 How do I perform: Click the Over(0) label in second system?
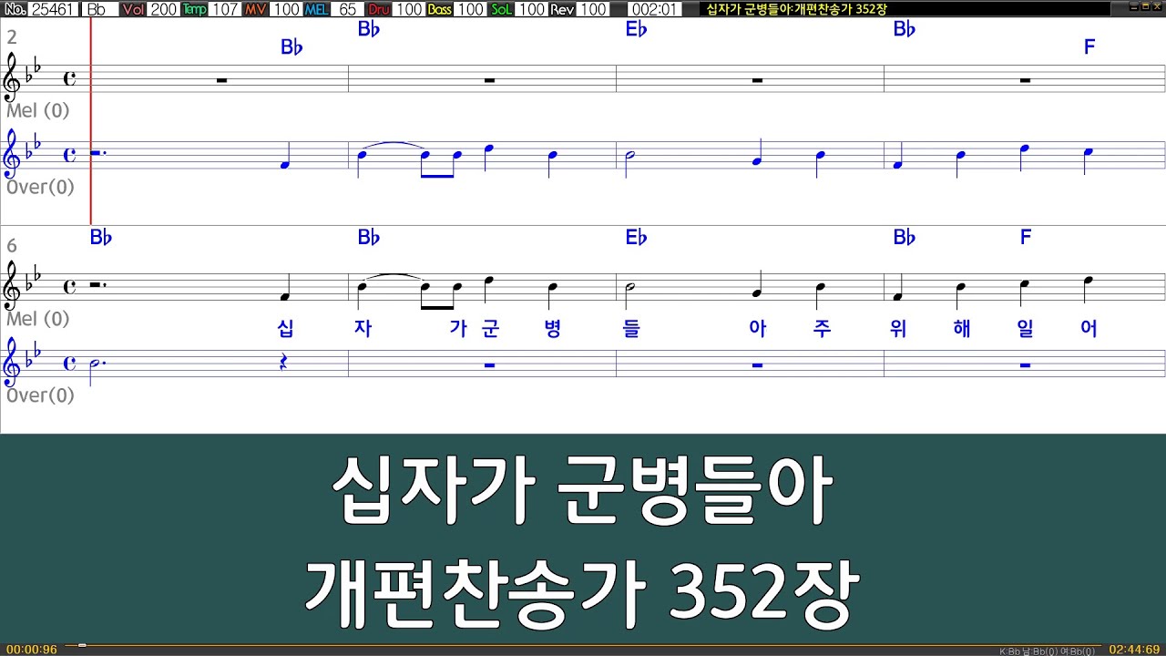(40, 395)
